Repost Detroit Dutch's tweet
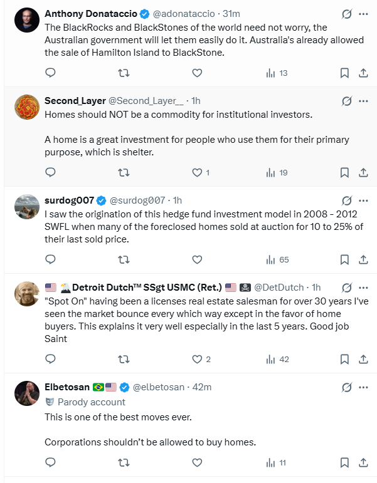This screenshot has width=377, height=483. coord(124,359)
